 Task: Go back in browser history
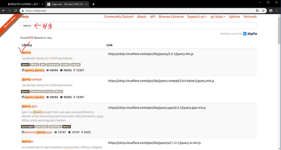pos(4,11)
